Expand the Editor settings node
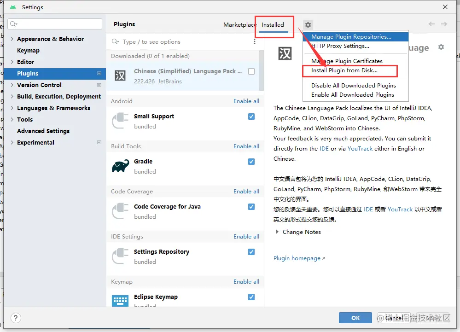Image resolution: width=460 pixels, height=332 pixels. coord(12,62)
